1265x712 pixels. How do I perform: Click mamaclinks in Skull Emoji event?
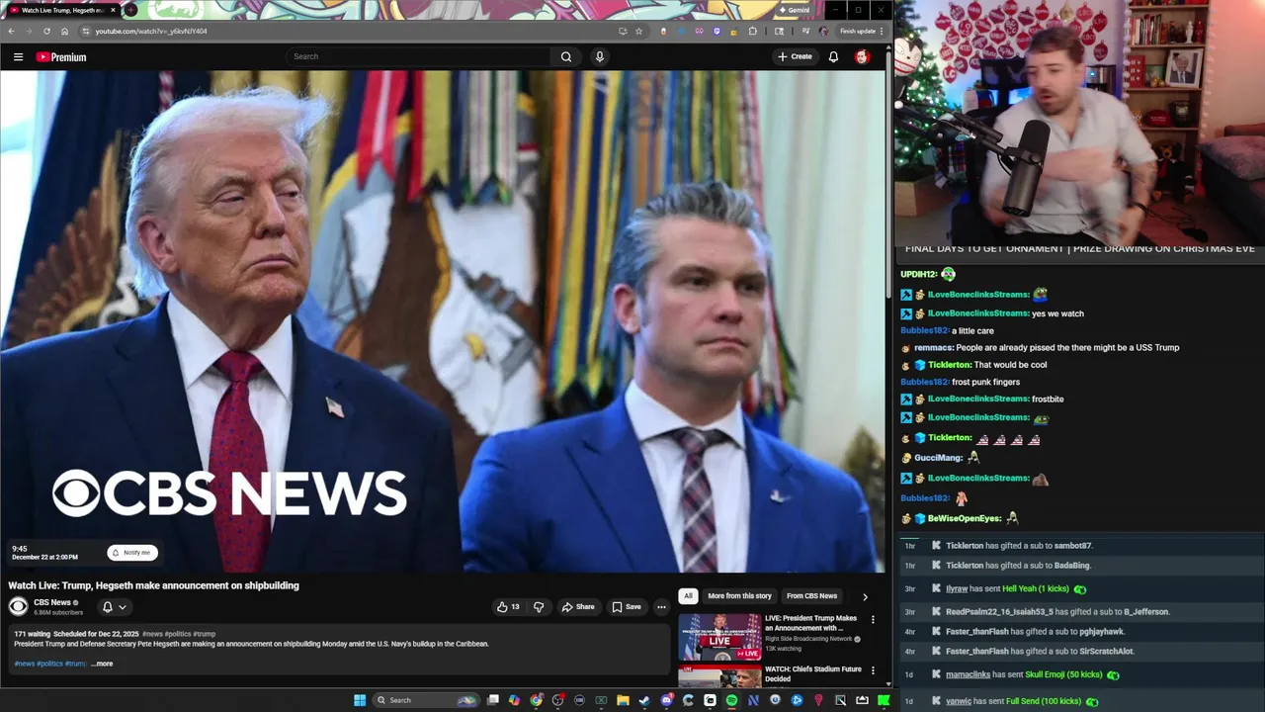click(968, 674)
